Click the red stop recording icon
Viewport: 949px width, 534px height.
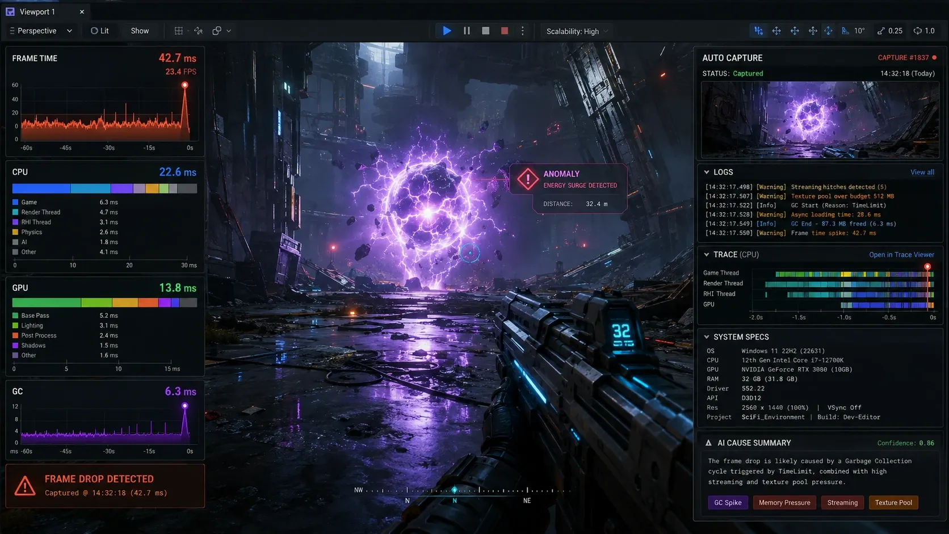[x=505, y=31]
